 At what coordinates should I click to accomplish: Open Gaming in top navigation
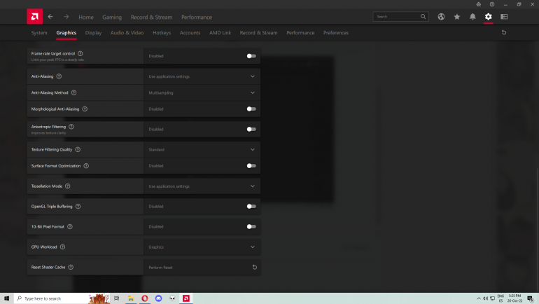(112, 17)
